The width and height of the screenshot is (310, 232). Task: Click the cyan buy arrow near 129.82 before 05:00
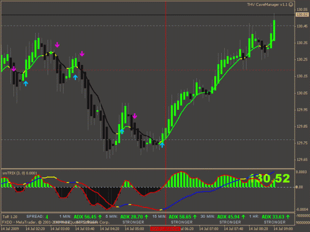tap(122, 131)
